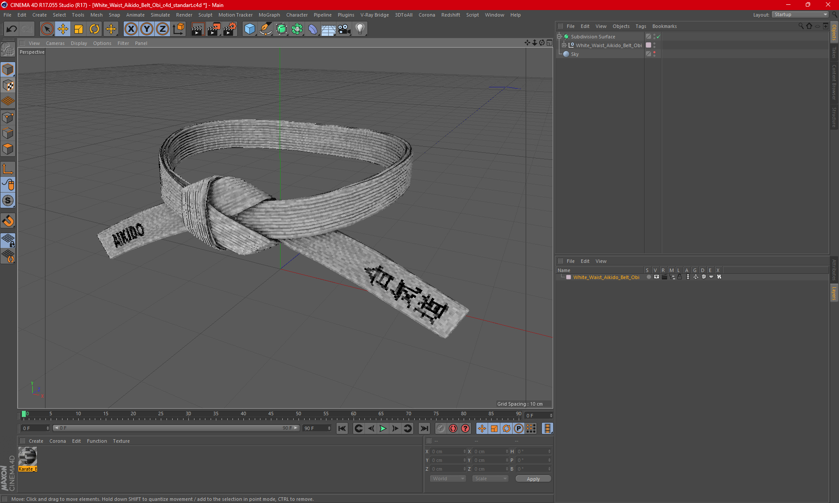Viewport: 839px width, 503px height.
Task: Activate the Move tool in top toolbar
Action: (x=63, y=29)
